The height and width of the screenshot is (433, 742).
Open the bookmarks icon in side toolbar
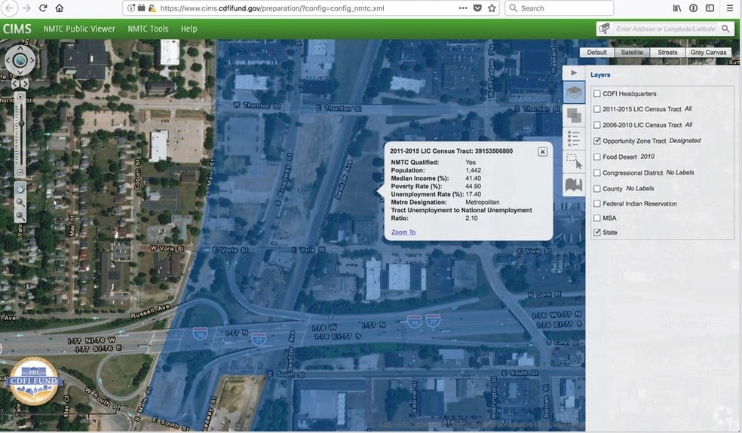click(x=574, y=185)
